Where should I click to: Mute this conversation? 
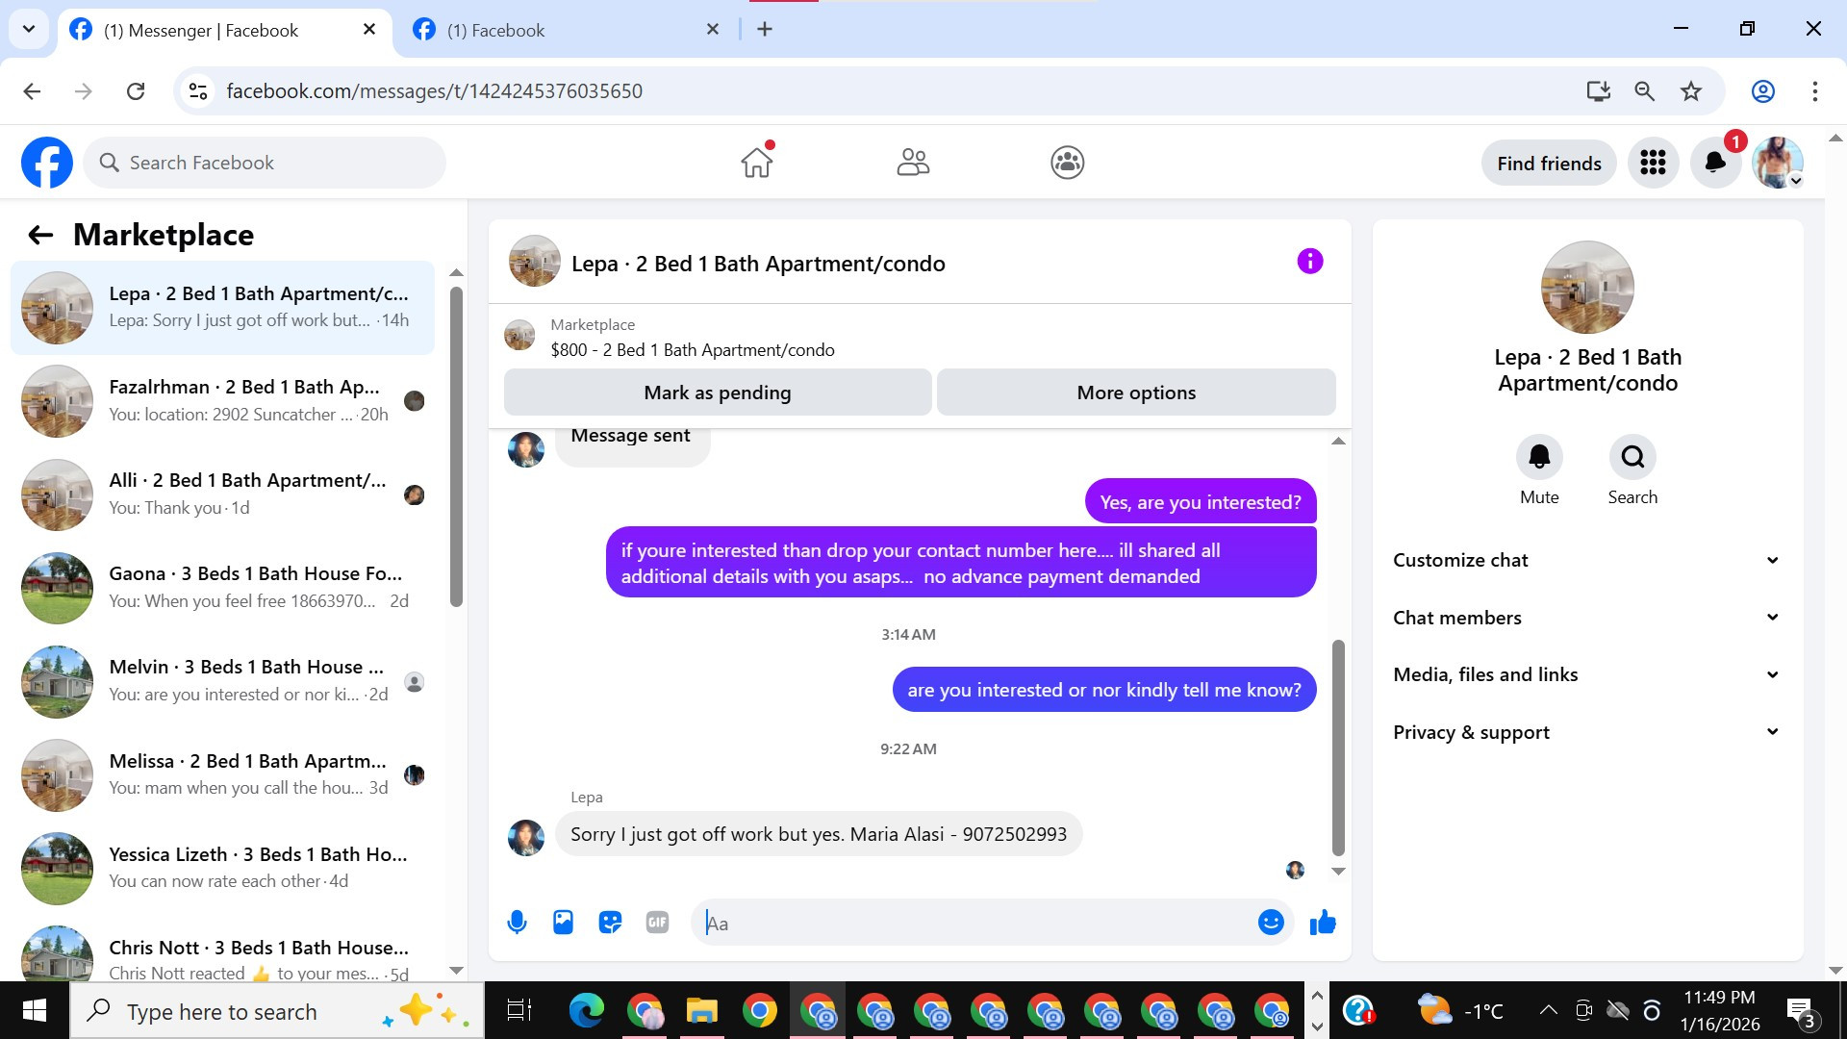(x=1539, y=457)
